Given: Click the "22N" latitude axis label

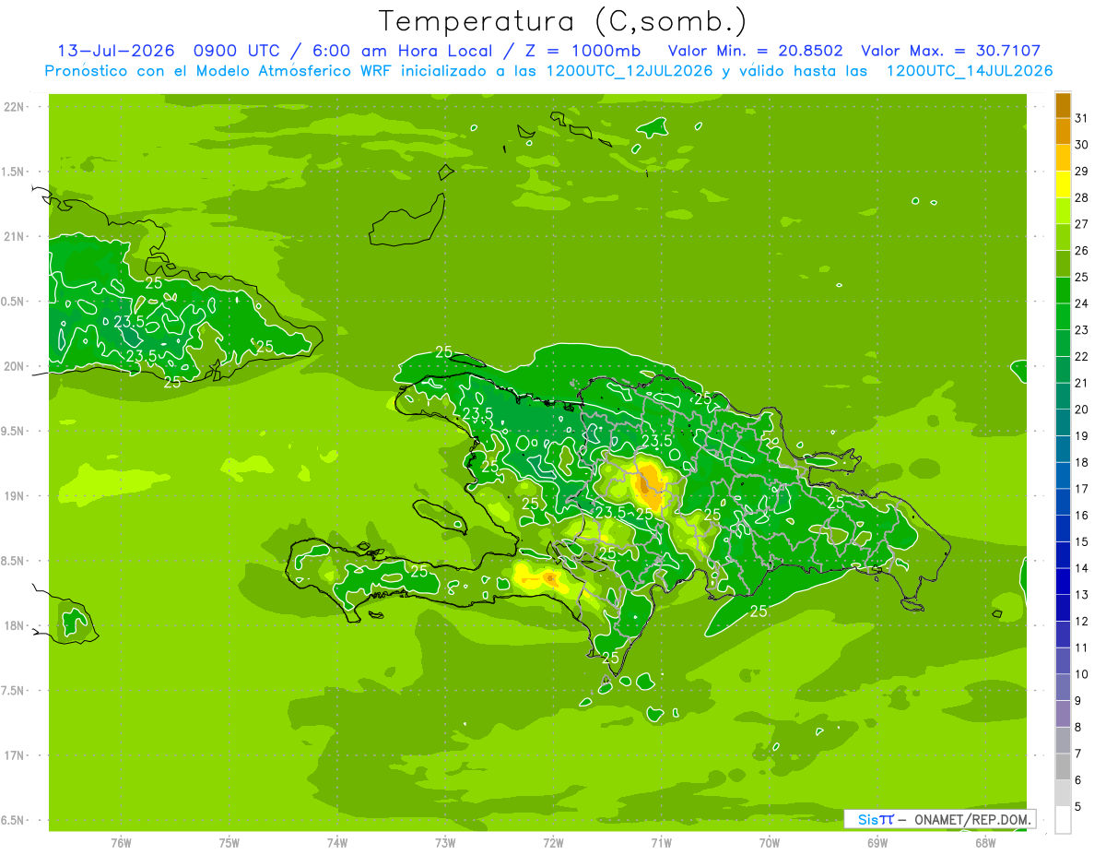Looking at the screenshot, I should tap(15, 106).
